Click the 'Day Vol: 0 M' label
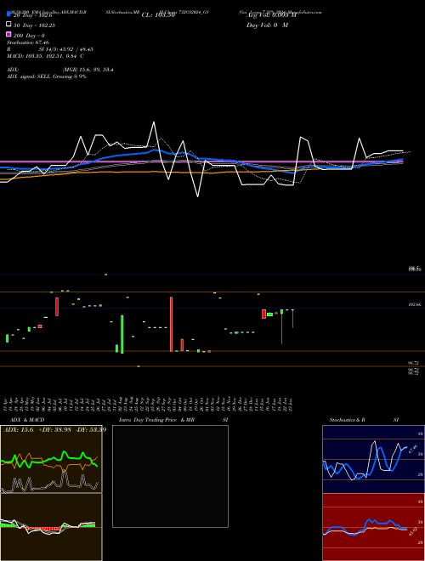425x561 pixels. (x=267, y=25)
